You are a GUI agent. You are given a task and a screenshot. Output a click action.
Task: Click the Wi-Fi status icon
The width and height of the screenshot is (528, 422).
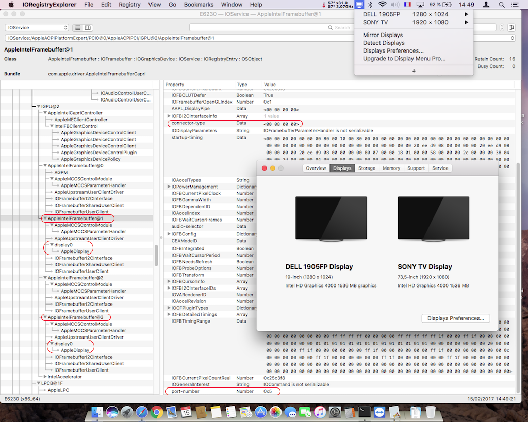[383, 5]
